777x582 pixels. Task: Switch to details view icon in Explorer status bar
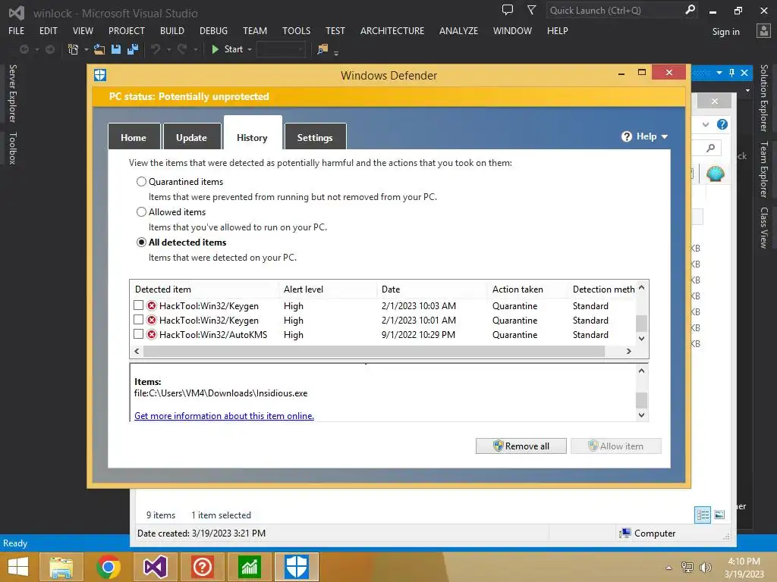(x=703, y=515)
